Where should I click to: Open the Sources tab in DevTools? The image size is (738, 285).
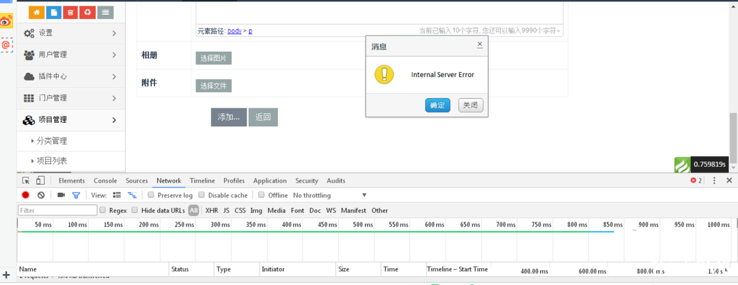(137, 181)
